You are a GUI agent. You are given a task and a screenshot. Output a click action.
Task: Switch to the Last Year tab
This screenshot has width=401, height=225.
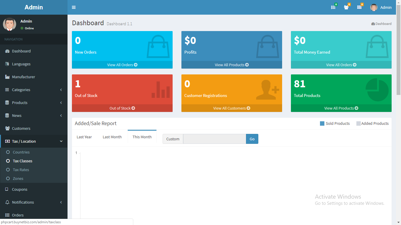tap(84, 137)
